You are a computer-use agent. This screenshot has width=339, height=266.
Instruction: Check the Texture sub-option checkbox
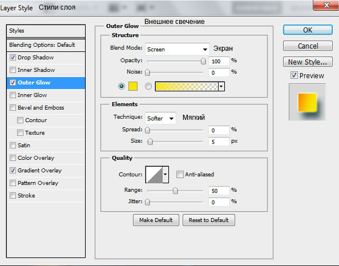pos(20,133)
